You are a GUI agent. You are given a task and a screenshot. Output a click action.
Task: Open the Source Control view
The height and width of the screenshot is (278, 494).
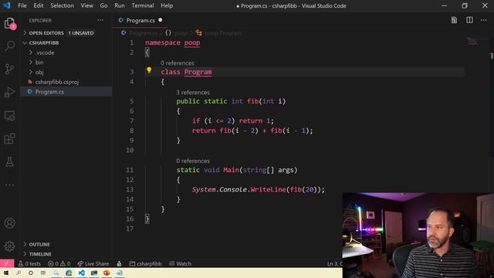coord(10,69)
